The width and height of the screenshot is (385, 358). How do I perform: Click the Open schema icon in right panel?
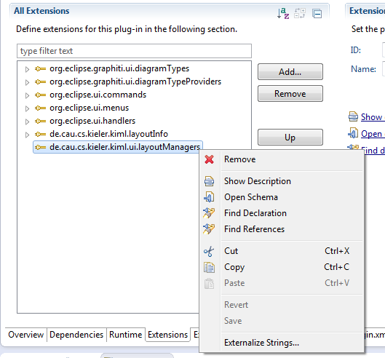click(x=353, y=133)
